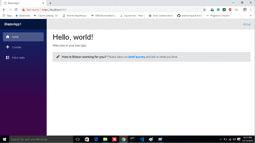Open the asp.net mvc bookmark

133,16
